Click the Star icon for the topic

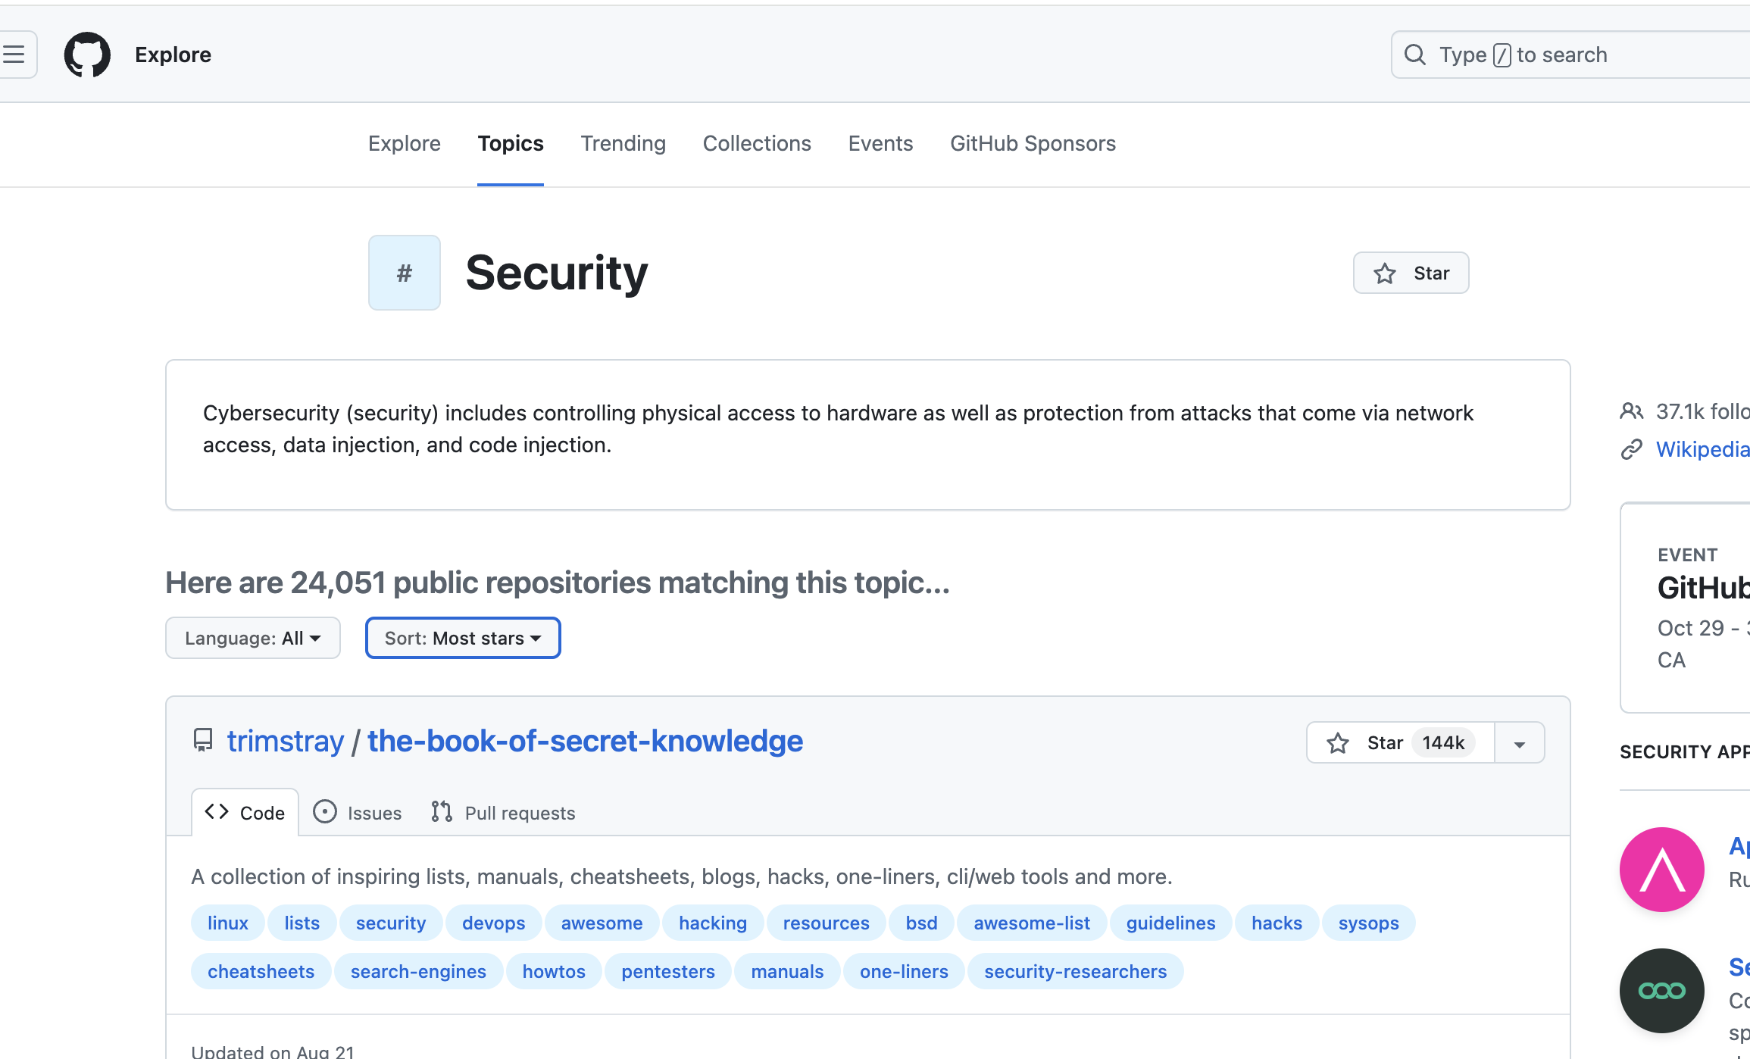pyautogui.click(x=1384, y=273)
